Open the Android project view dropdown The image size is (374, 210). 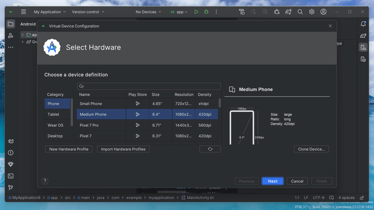pos(28,24)
